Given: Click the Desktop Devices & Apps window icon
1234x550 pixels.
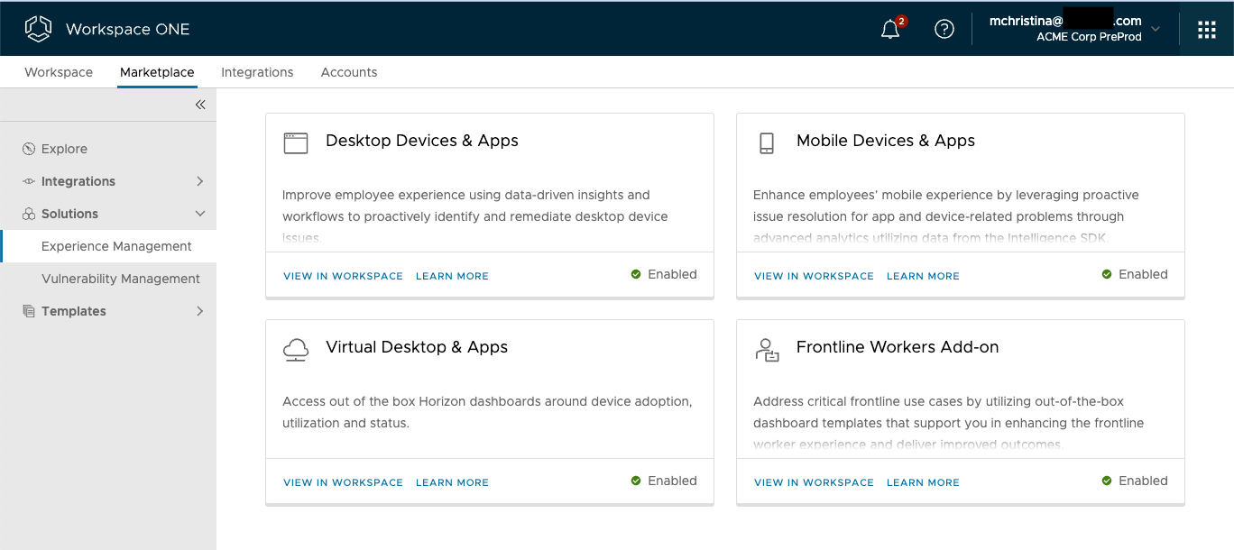Looking at the screenshot, I should (296, 142).
